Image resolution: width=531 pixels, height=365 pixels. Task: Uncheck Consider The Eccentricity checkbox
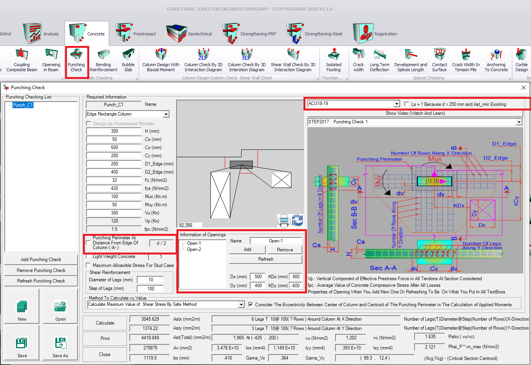pyautogui.click(x=251, y=304)
